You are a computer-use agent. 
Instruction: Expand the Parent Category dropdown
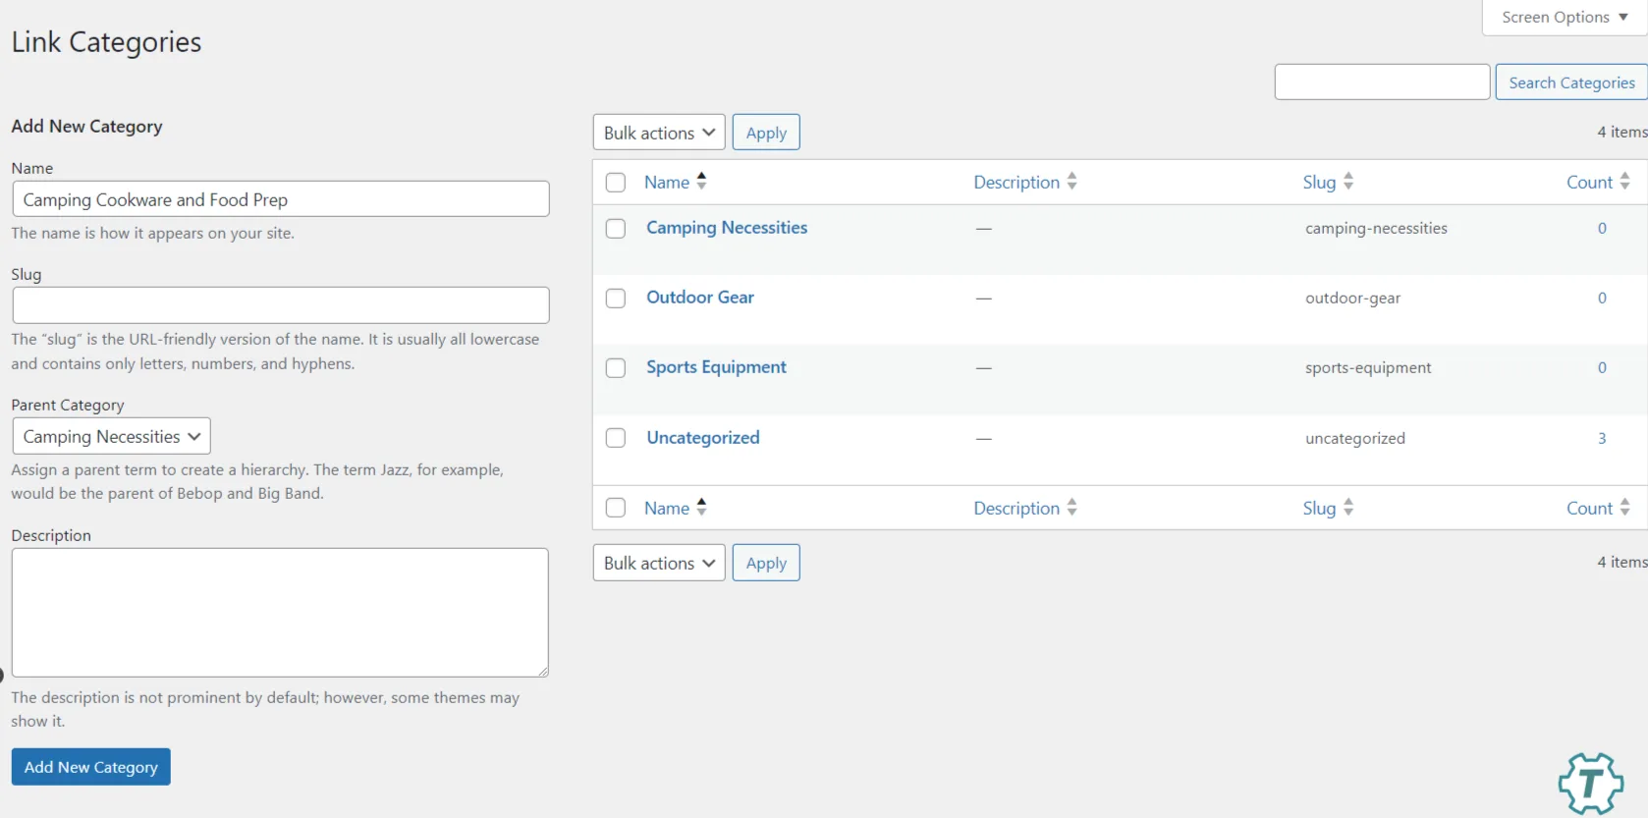111,437
